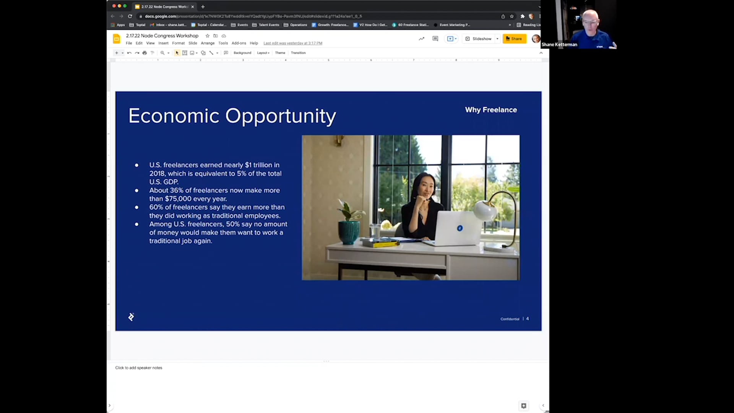The width and height of the screenshot is (734, 413).
Task: Open the Arrange menu
Action: pos(208,43)
